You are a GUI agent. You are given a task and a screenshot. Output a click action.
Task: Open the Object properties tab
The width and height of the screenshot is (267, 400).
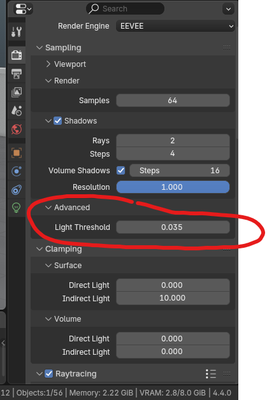pyautogui.click(x=17, y=153)
